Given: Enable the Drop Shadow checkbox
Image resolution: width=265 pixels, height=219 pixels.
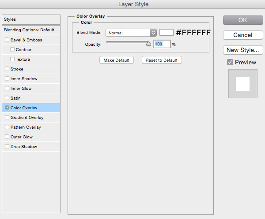Looking at the screenshot, I should [7, 146].
